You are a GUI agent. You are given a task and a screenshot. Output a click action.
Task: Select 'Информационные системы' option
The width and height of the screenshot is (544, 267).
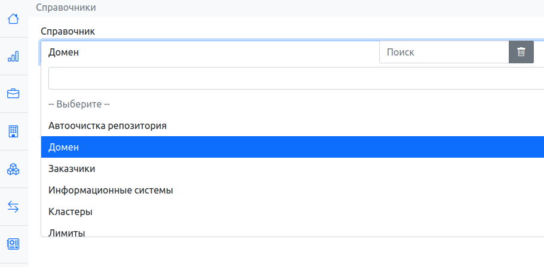click(x=110, y=190)
